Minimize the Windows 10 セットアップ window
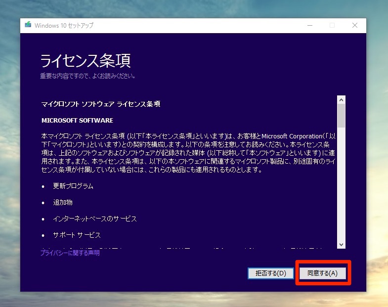 [309, 25]
